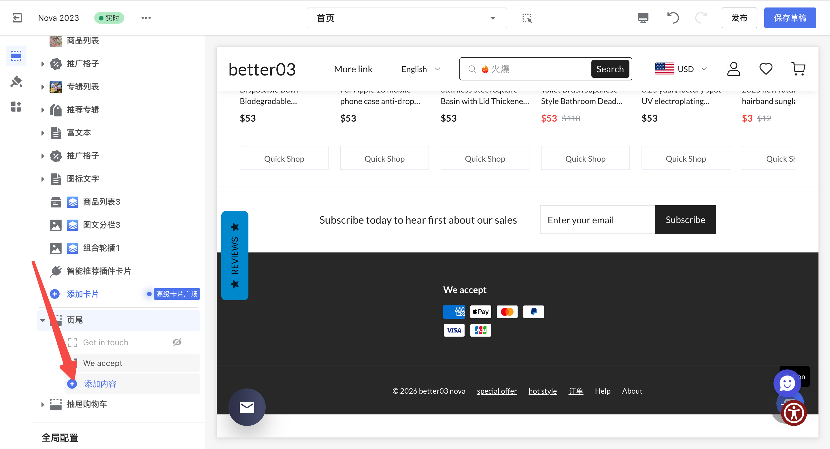The width and height of the screenshot is (830, 449).
Task: Open the vertical blue REVIEWS tab
Action: [x=235, y=255]
